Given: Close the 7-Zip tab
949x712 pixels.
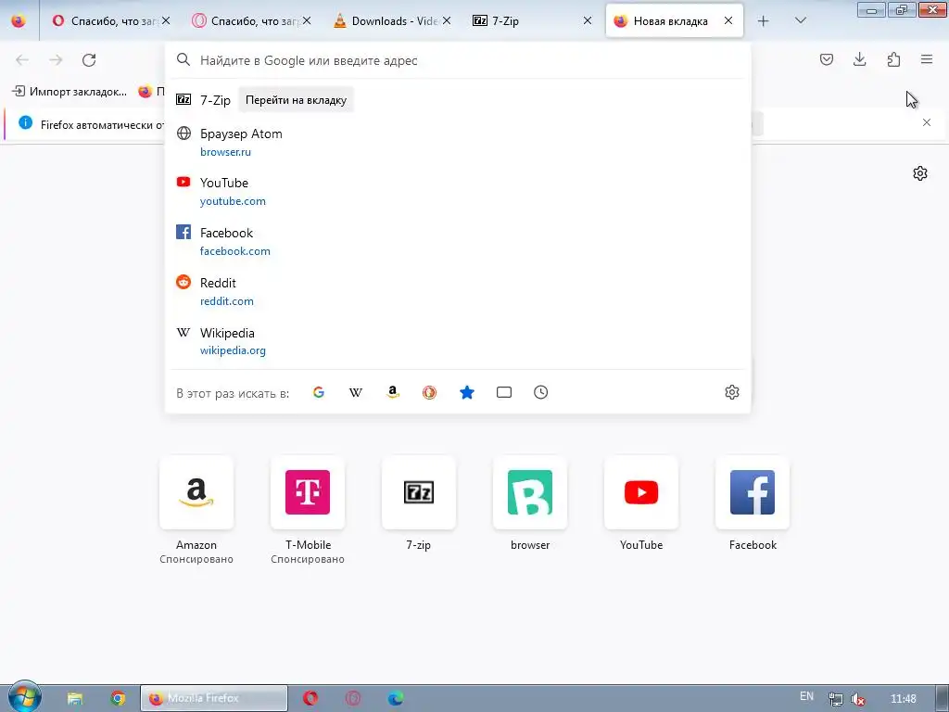Looking at the screenshot, I should click(x=587, y=21).
